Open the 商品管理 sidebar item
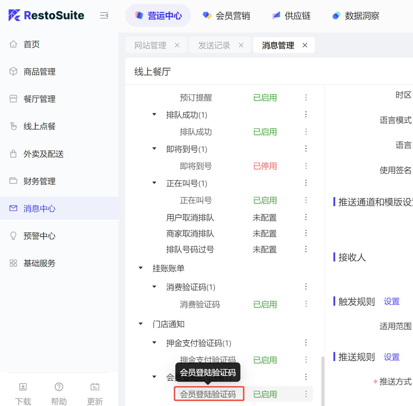 pyautogui.click(x=39, y=72)
